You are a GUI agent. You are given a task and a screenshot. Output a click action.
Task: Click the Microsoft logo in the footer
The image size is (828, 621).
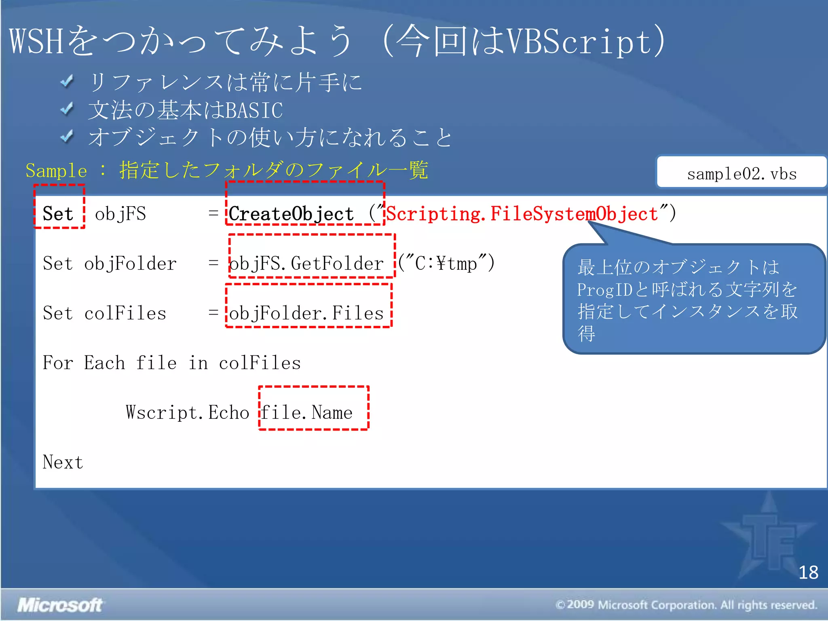[60, 605]
